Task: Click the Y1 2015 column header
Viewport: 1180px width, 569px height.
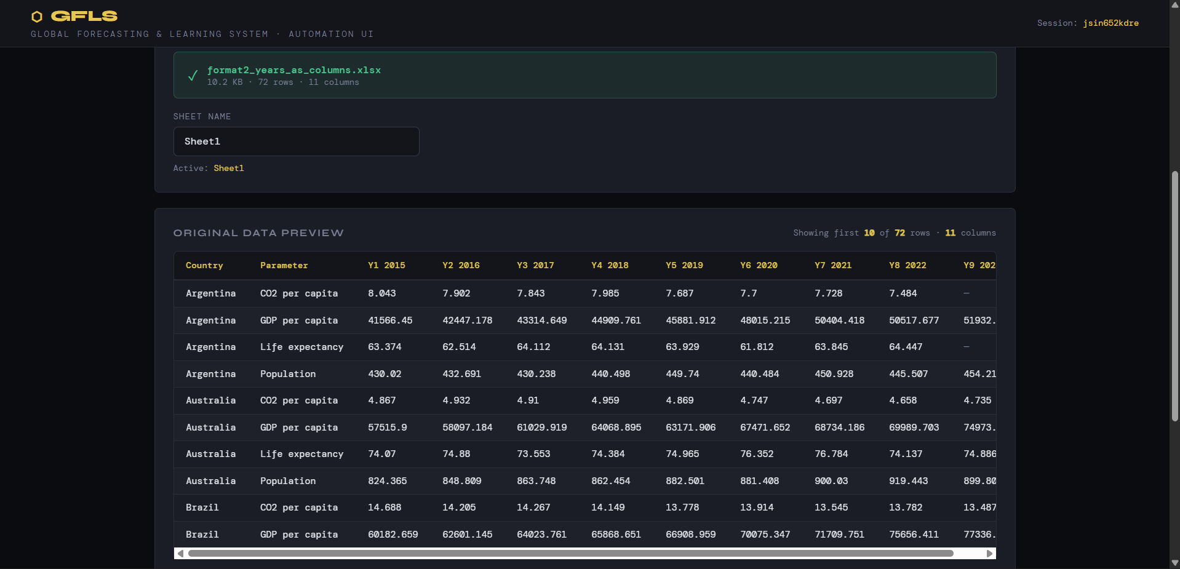Action: coord(386,265)
